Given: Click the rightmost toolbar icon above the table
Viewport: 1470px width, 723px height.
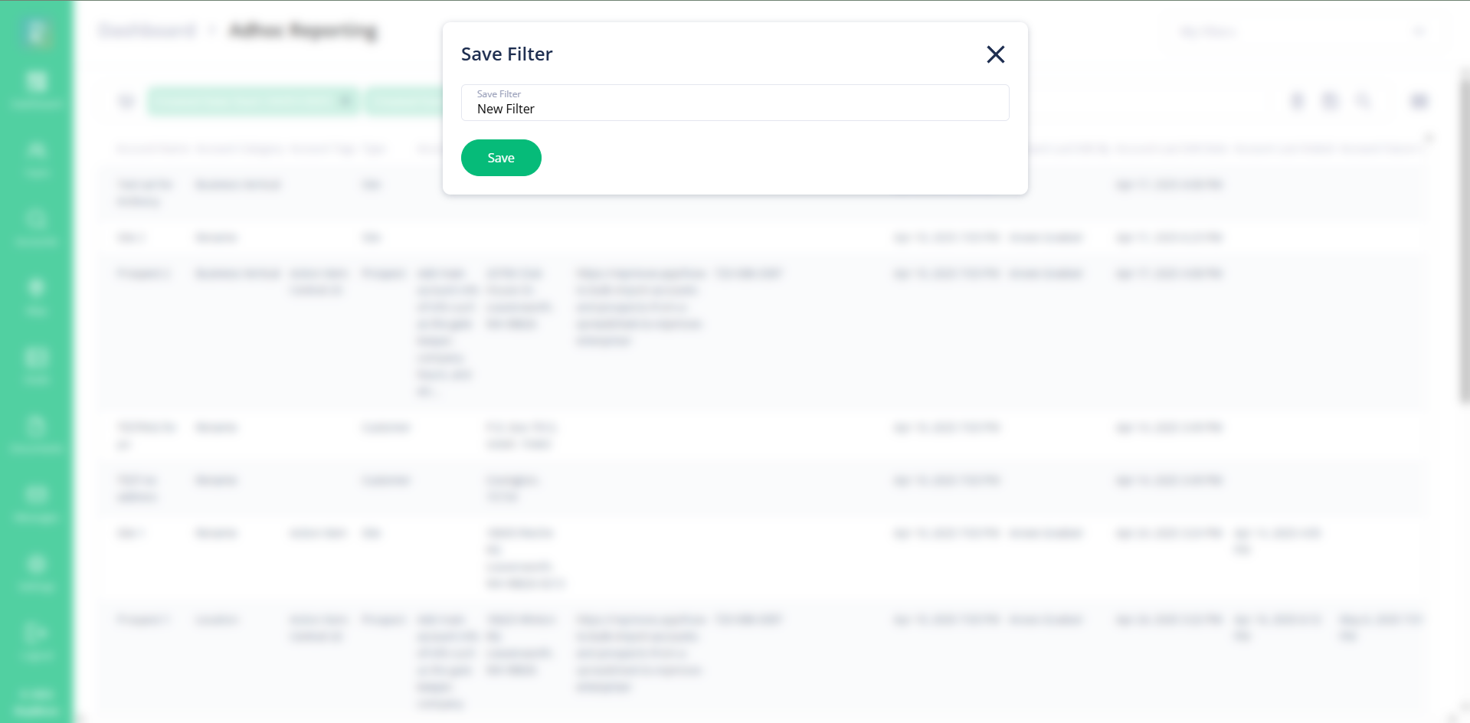Looking at the screenshot, I should tap(1419, 101).
